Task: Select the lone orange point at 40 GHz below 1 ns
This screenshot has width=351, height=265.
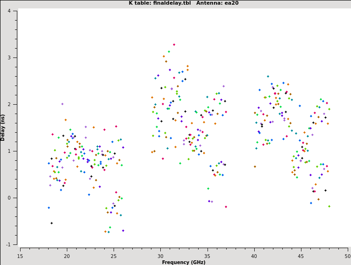Action: (x=255, y=167)
